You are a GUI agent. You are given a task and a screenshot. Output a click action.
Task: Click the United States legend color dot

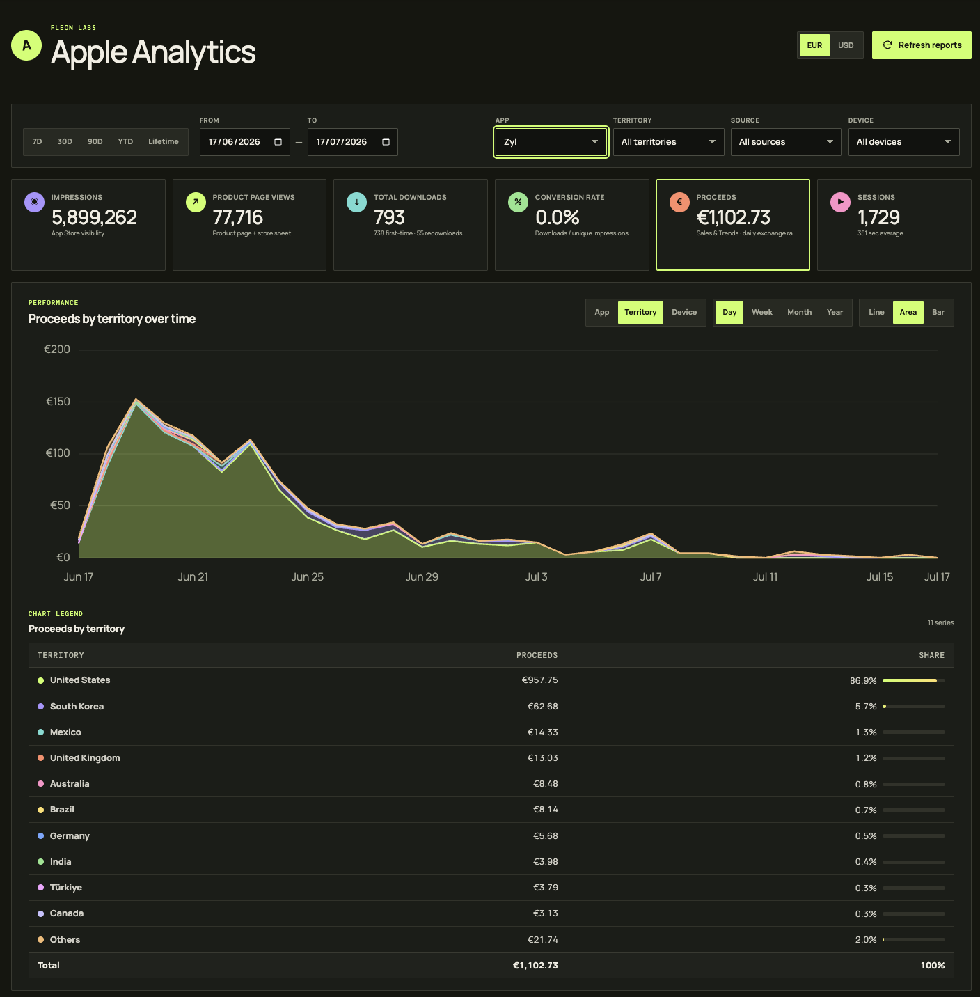(x=41, y=680)
